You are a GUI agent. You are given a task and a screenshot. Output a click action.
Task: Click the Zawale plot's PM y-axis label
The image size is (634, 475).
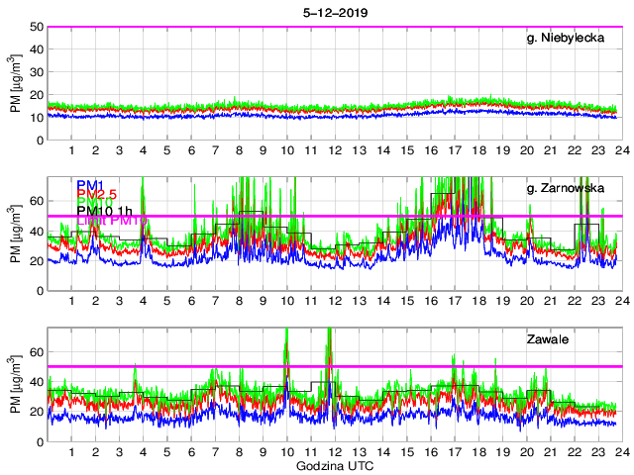(16, 387)
